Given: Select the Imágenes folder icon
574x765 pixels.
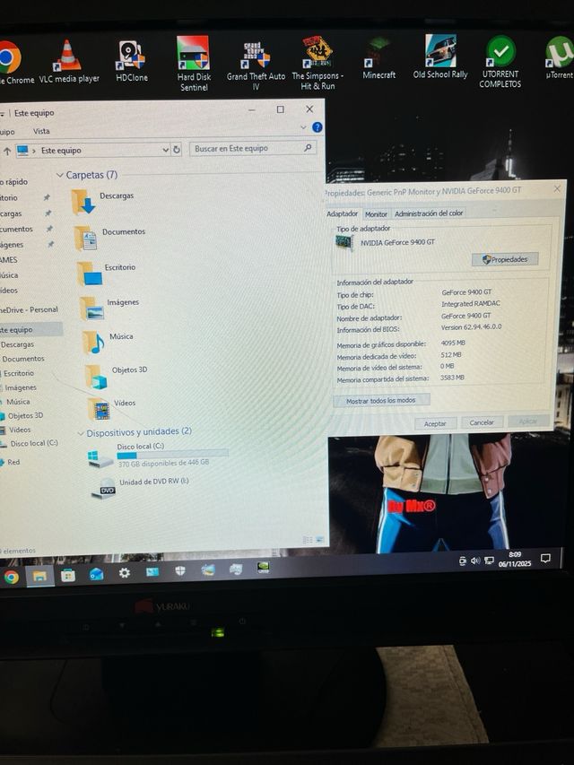Looking at the screenshot, I should [x=91, y=308].
